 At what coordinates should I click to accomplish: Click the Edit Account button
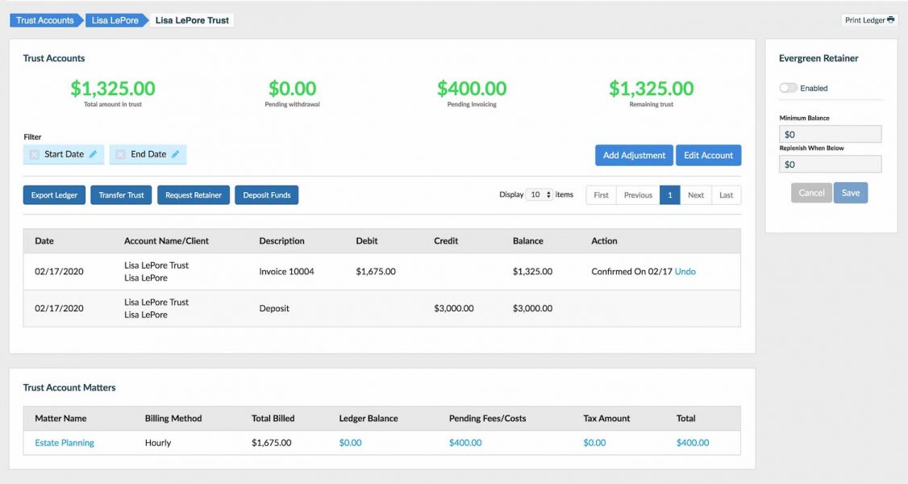click(708, 156)
